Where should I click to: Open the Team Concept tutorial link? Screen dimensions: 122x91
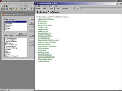42,21
